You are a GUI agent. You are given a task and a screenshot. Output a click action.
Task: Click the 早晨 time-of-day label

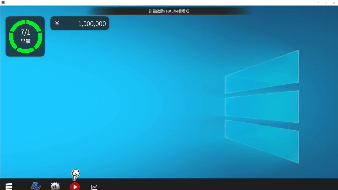(25, 41)
